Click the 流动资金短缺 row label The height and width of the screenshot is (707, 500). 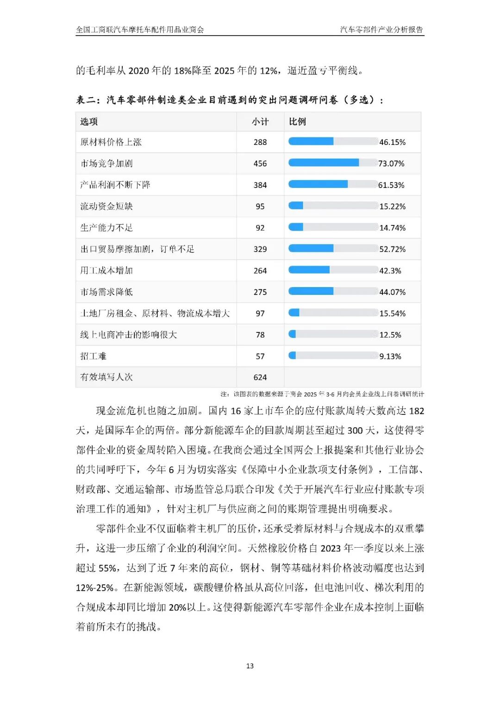pos(106,206)
